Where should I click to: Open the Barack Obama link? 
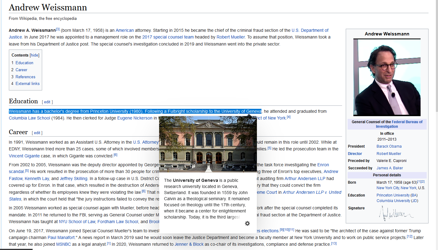click(x=389, y=146)
